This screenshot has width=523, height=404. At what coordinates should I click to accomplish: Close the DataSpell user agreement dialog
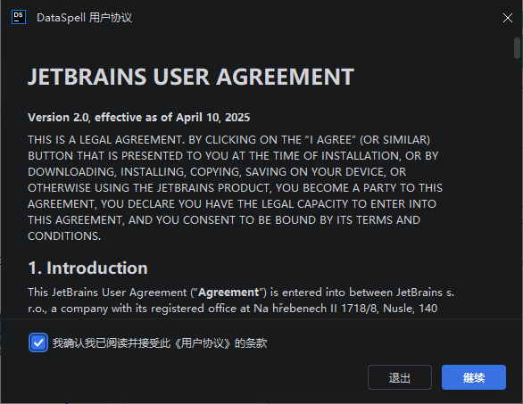pos(507,18)
